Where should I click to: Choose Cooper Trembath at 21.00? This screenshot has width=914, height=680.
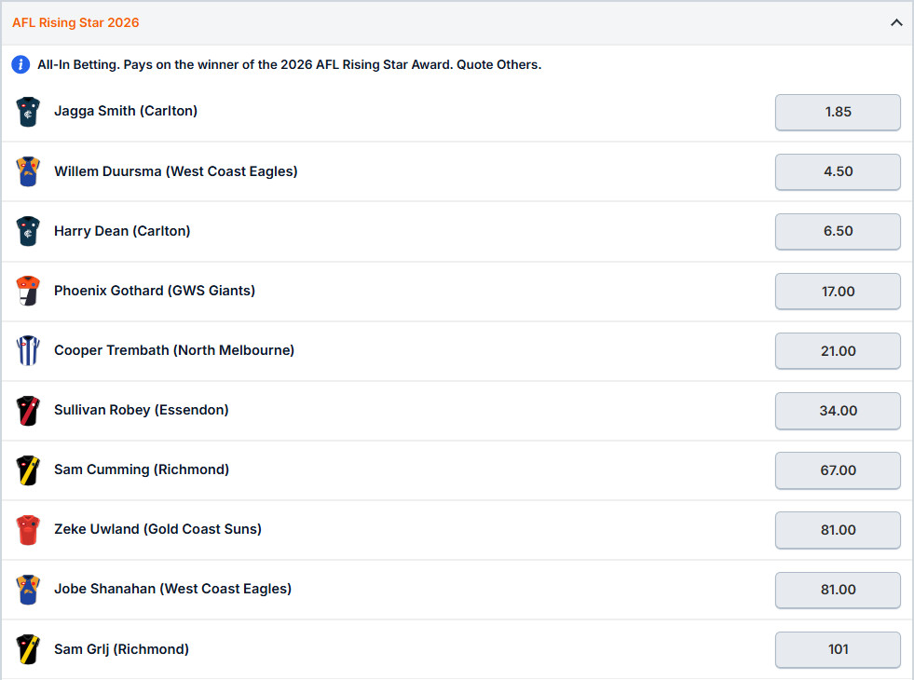[838, 351]
